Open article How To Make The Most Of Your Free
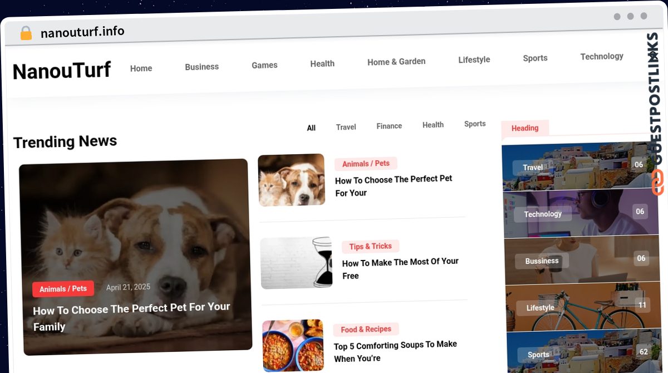This screenshot has width=668, height=373. (400, 268)
